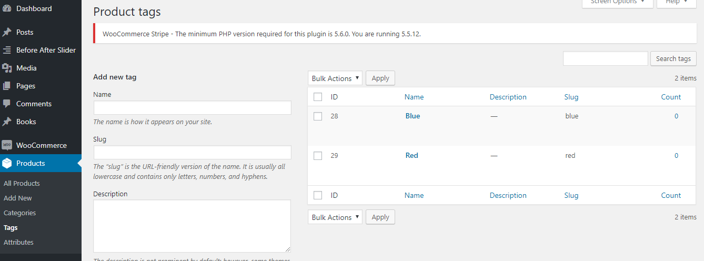Open the Blue tag name link

coord(413,116)
